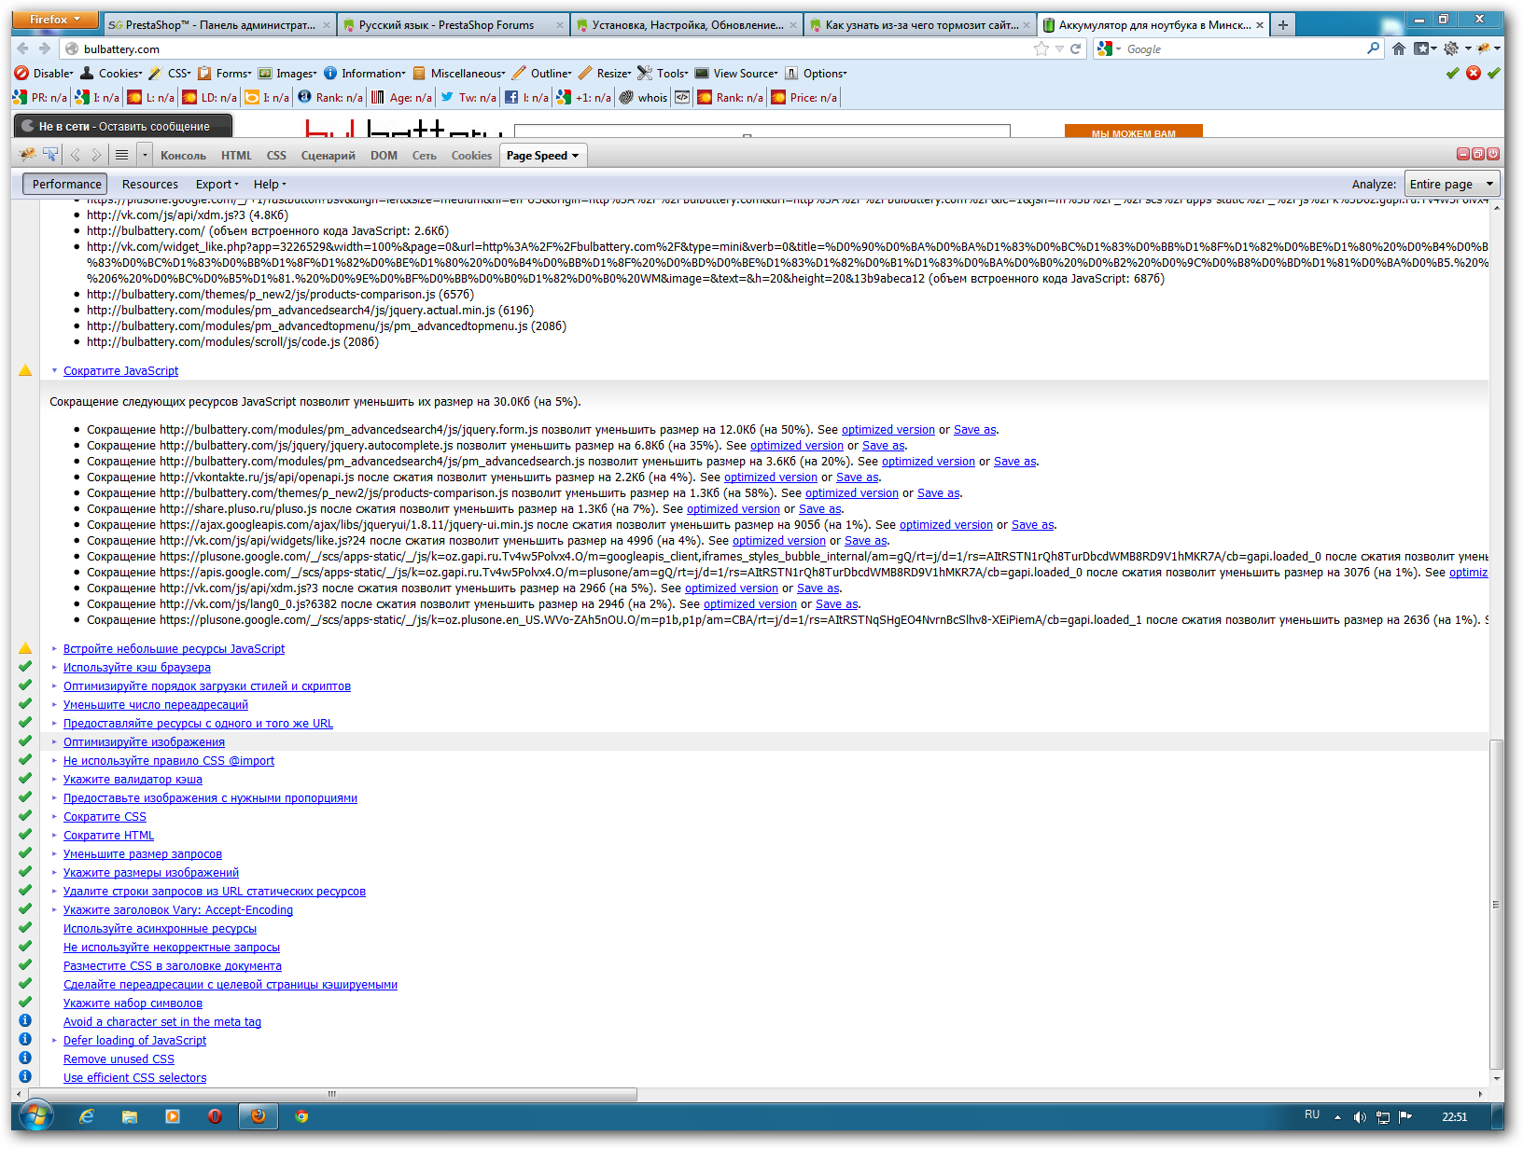Screen dimensions: 1523x1149
Task: Bookmark the page with the star icon
Action: [x=1041, y=48]
